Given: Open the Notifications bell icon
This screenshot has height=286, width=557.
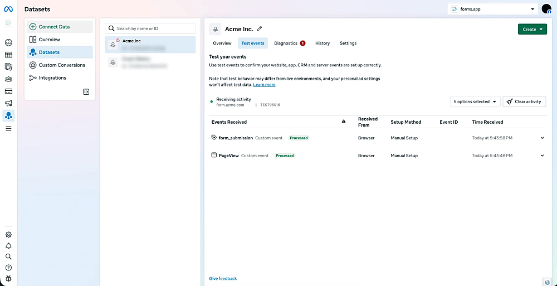Looking at the screenshot, I should pos(8,246).
